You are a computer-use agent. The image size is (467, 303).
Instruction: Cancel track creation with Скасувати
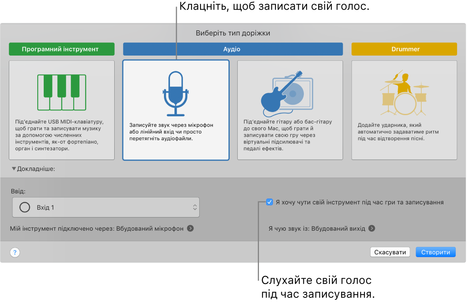pos(389,252)
